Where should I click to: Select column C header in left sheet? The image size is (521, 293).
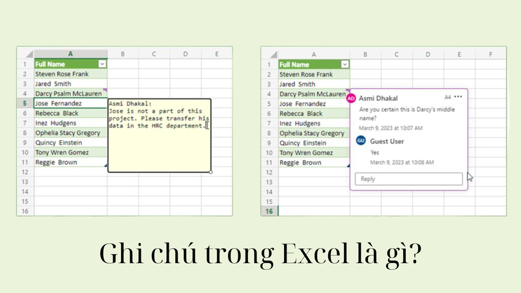(154, 54)
